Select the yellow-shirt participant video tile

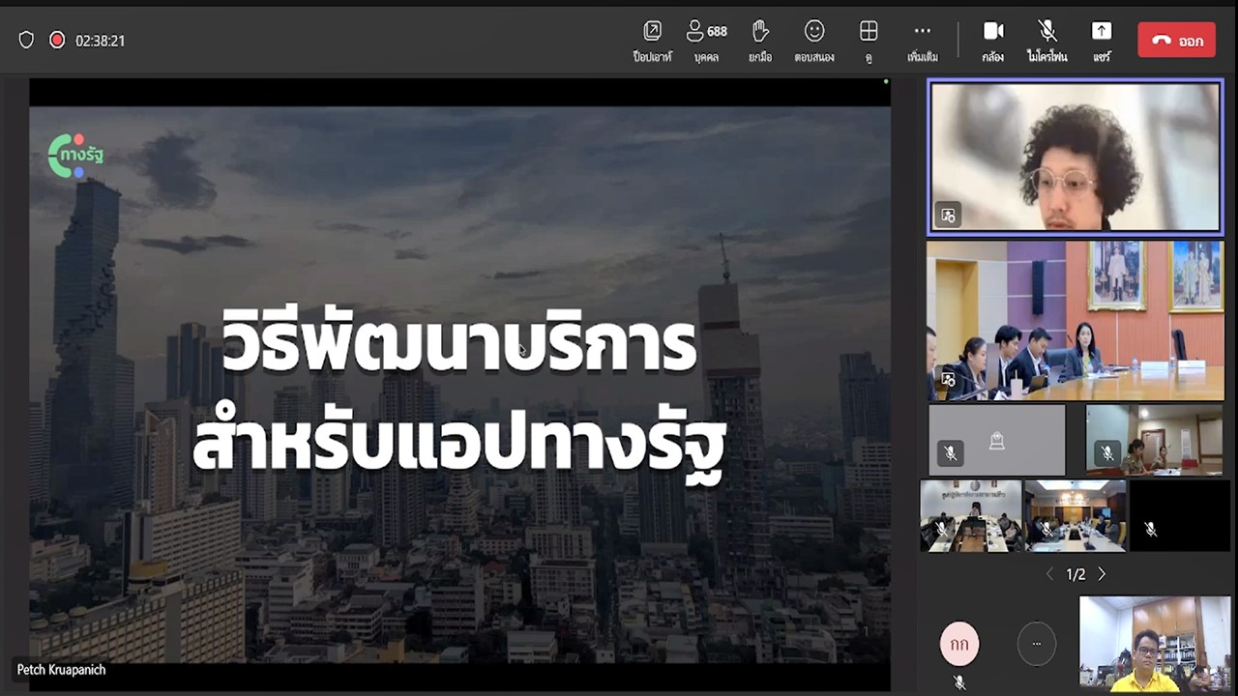click(x=1154, y=643)
